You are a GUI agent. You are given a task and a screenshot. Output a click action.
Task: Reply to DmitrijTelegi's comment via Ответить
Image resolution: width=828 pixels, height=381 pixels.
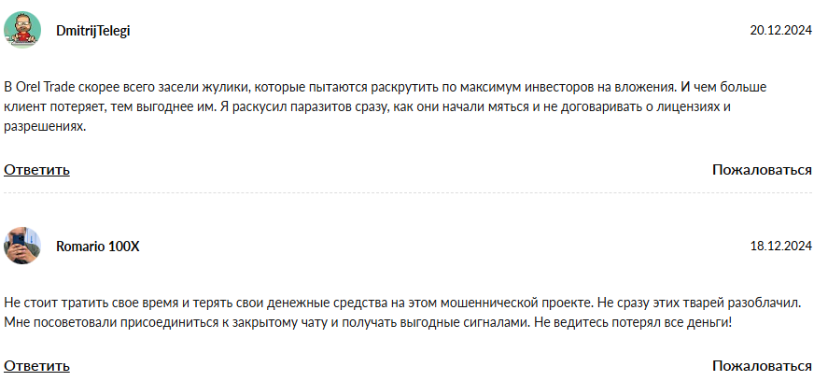point(37,170)
